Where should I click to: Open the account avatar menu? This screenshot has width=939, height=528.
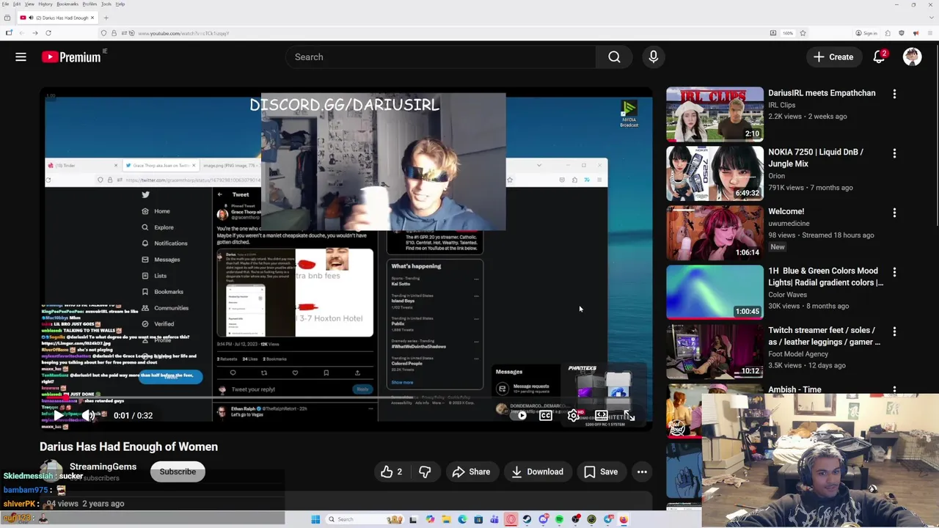tap(912, 57)
